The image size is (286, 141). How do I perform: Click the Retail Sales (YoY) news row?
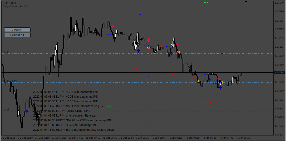tap(62, 111)
